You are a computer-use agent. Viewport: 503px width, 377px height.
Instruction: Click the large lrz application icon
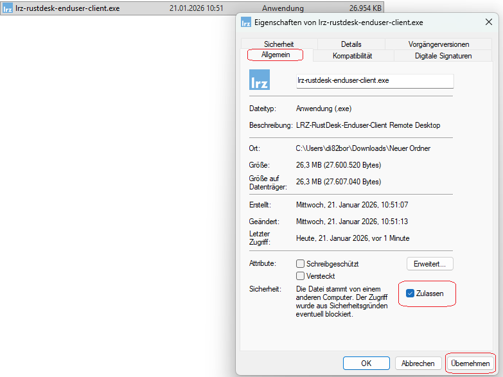(260, 80)
